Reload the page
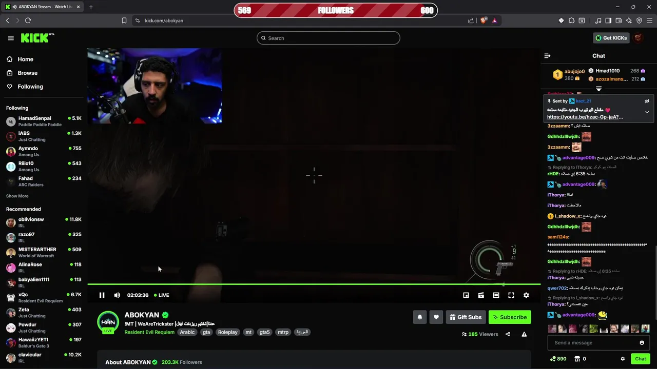 pos(28,20)
